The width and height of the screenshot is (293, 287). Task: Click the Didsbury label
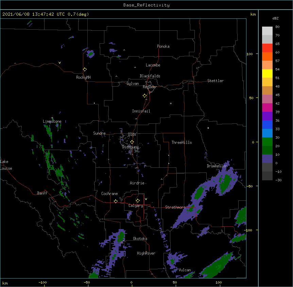point(131,147)
